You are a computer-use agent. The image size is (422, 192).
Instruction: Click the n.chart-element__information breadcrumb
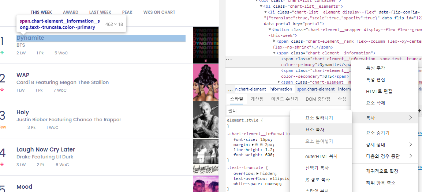[x=264, y=89]
